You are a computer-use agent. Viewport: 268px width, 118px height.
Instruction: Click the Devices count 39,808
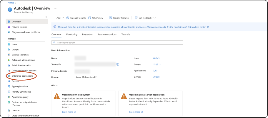pos(156,77)
